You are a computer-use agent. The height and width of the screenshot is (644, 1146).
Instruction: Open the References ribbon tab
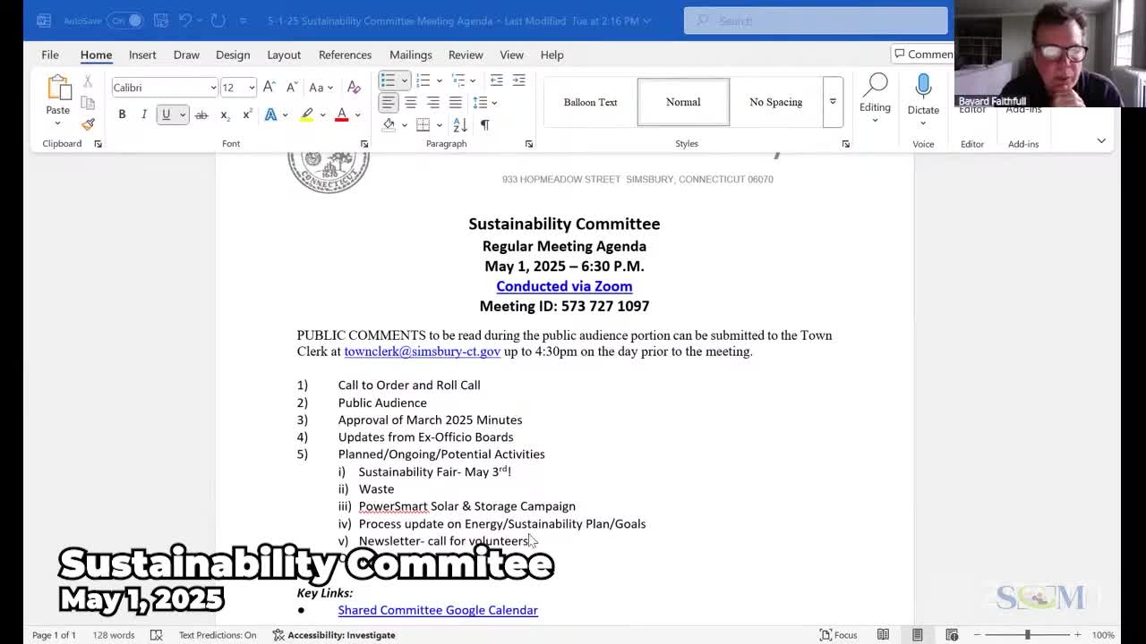pyautogui.click(x=345, y=55)
